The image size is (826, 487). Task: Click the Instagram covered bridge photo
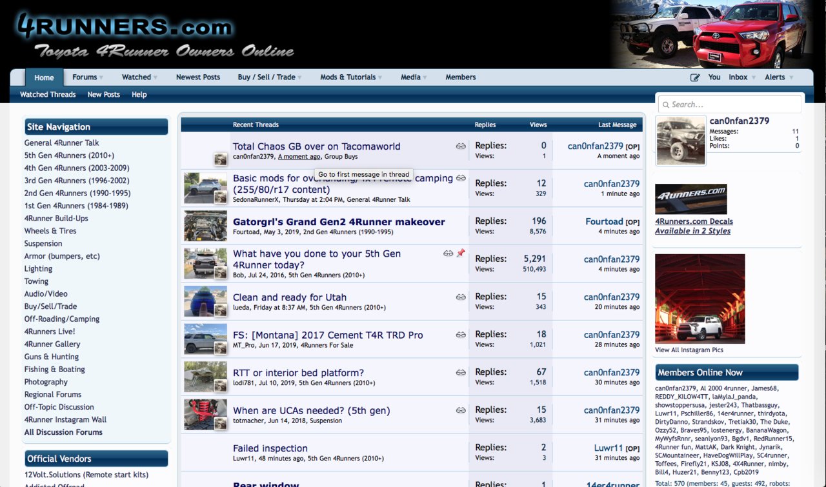pos(700,299)
